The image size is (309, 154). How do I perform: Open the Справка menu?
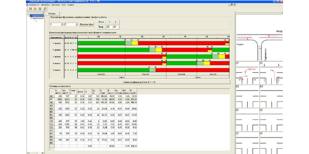[x=71, y=5]
